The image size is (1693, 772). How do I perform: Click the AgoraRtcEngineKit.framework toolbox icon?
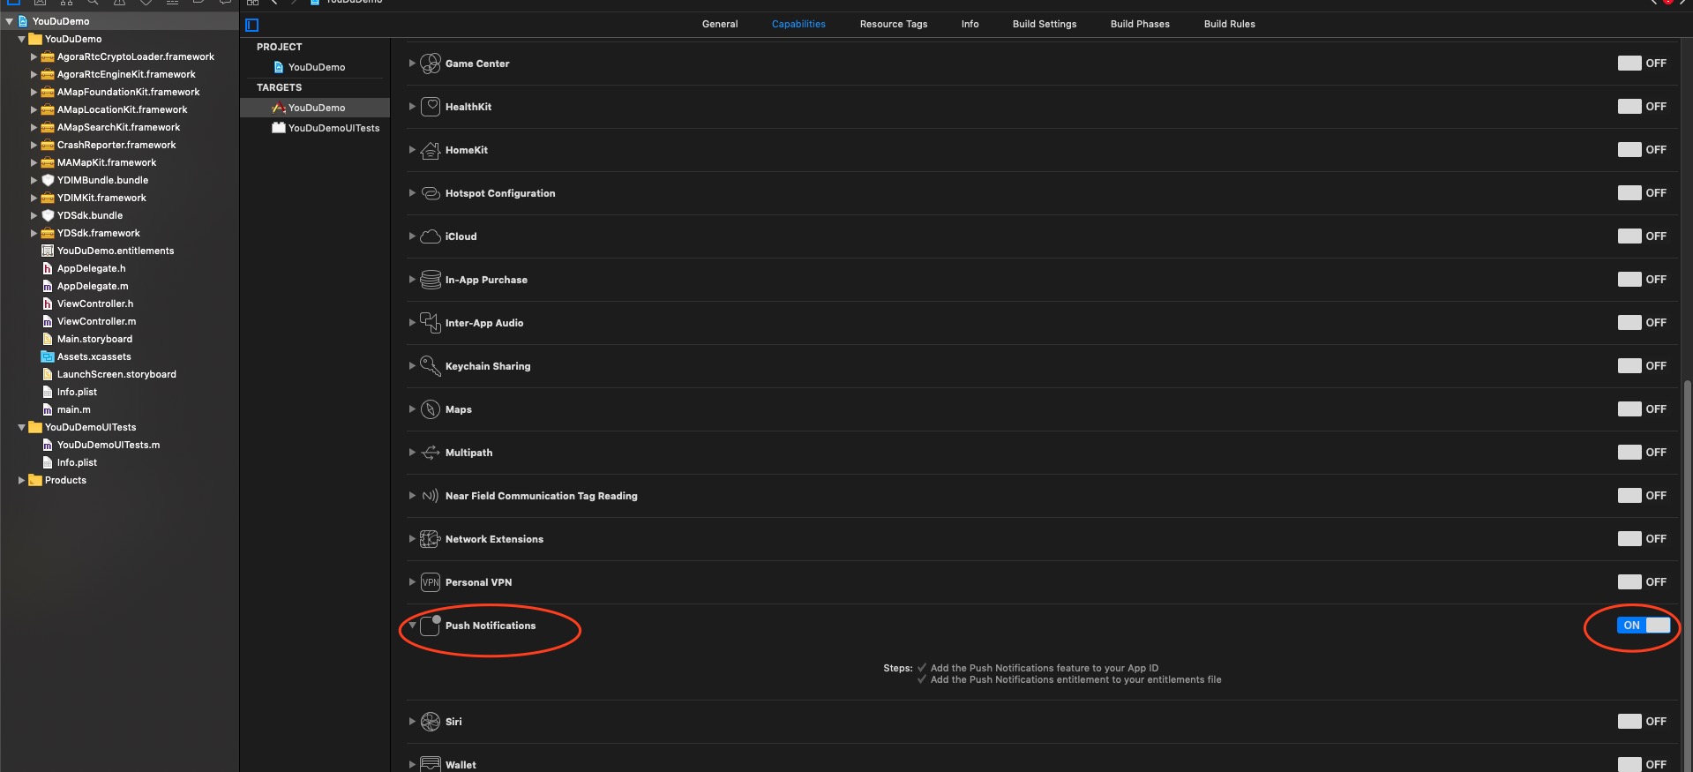(x=48, y=74)
